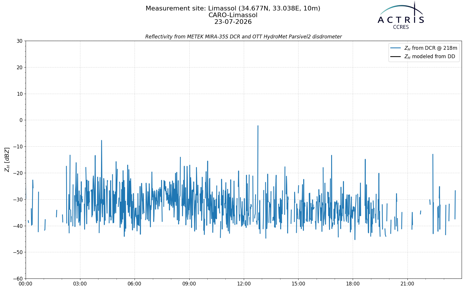Click the date '23-07-2026' in the header
Screen dimensions: 466x291
[x=233, y=22]
